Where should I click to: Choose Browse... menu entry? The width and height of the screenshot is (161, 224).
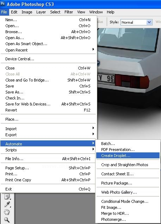coord(48,32)
